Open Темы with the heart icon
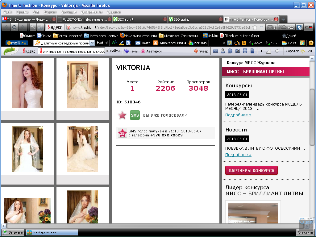 [131, 51]
